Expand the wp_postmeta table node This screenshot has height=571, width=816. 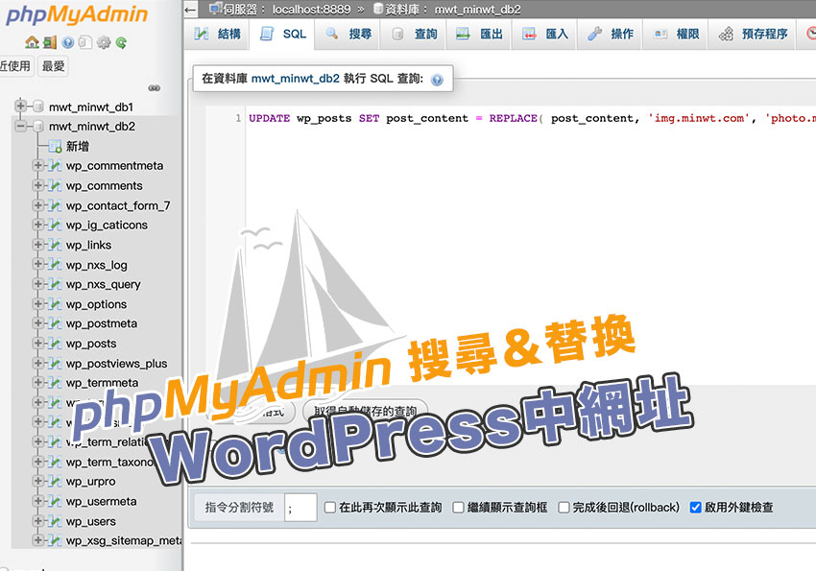37,323
